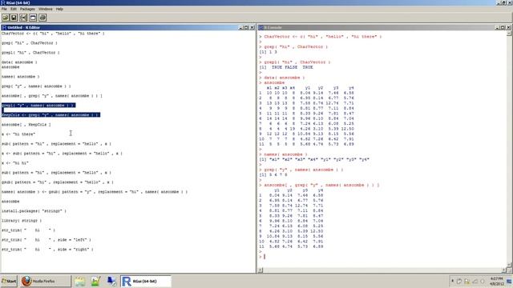513x288 pixels.
Task: Open the Help menu
Action: 59,9
